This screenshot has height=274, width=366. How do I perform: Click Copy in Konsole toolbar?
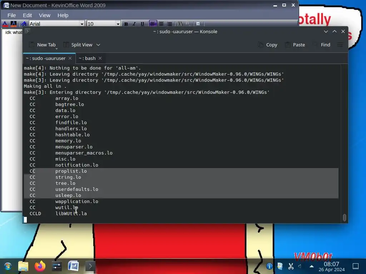coord(267,45)
